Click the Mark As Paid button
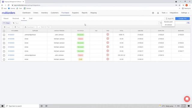Screen dimensions: 192x108 pos(44,27)
